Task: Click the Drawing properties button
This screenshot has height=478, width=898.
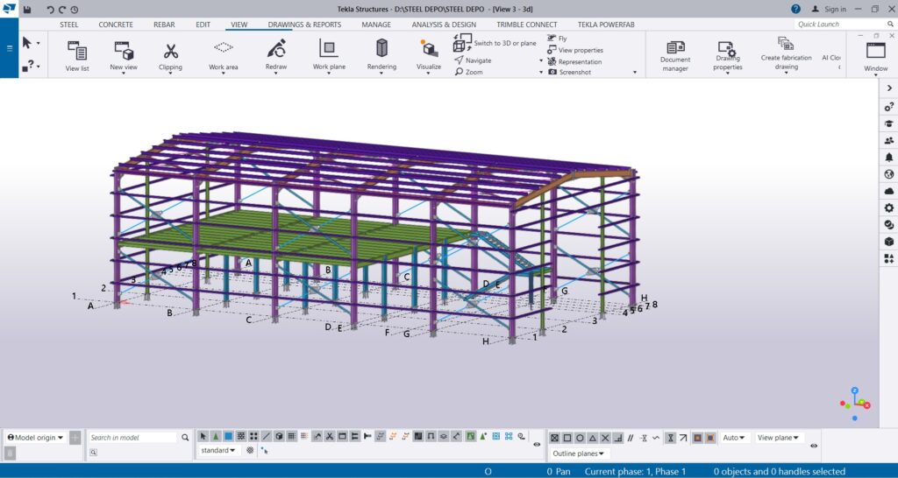Action: (728, 56)
